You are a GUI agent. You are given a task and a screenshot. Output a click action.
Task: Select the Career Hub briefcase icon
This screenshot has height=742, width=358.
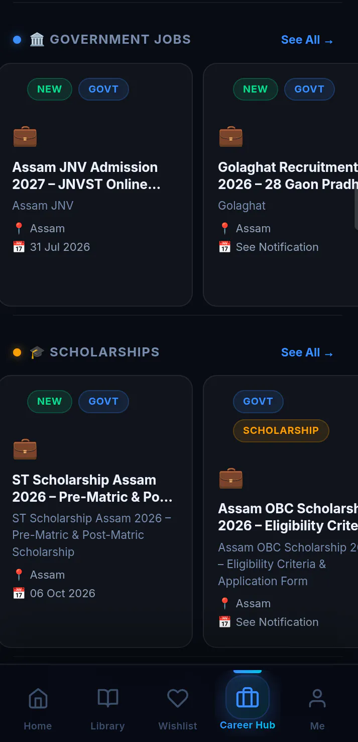coord(248,698)
